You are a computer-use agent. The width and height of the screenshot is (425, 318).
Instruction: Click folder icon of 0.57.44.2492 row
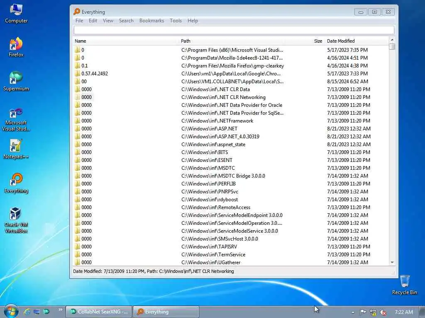(x=77, y=73)
